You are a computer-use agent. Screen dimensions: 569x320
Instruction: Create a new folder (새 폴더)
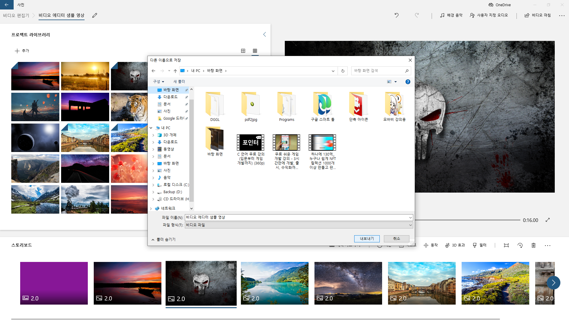179,81
